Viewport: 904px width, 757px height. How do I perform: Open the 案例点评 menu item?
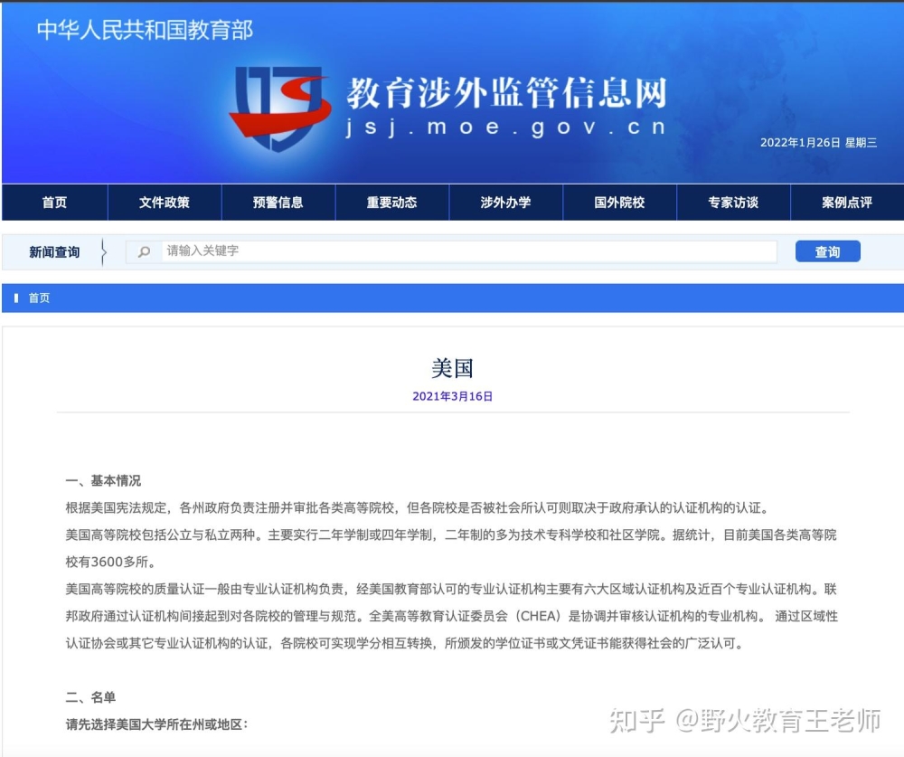click(x=847, y=203)
